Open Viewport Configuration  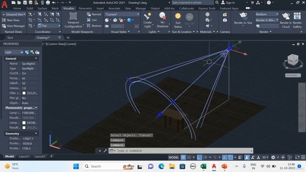73,20
